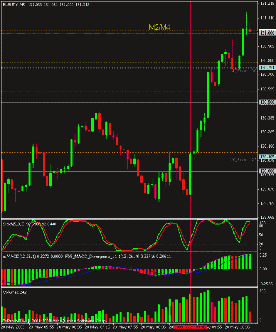Click the 20 May 2009 date label
The width and height of the screenshot is (276, 332).
click(x=13, y=327)
